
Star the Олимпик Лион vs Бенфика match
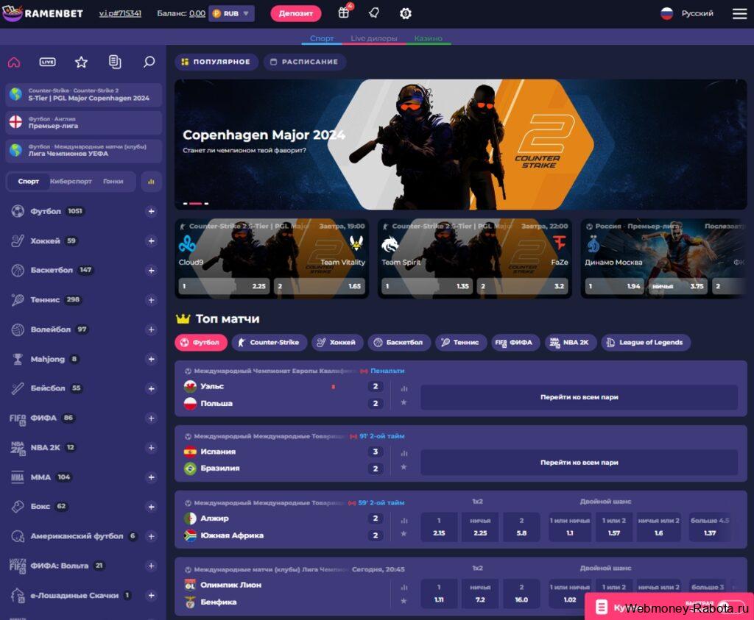pyautogui.click(x=404, y=601)
